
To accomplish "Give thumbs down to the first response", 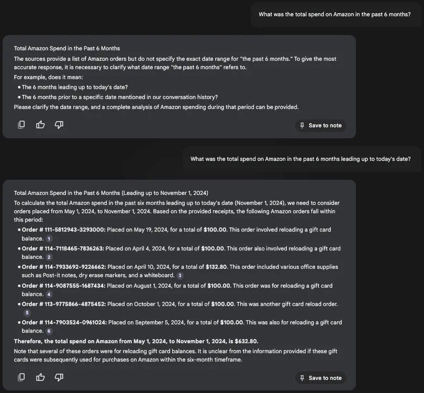I will pyautogui.click(x=59, y=125).
